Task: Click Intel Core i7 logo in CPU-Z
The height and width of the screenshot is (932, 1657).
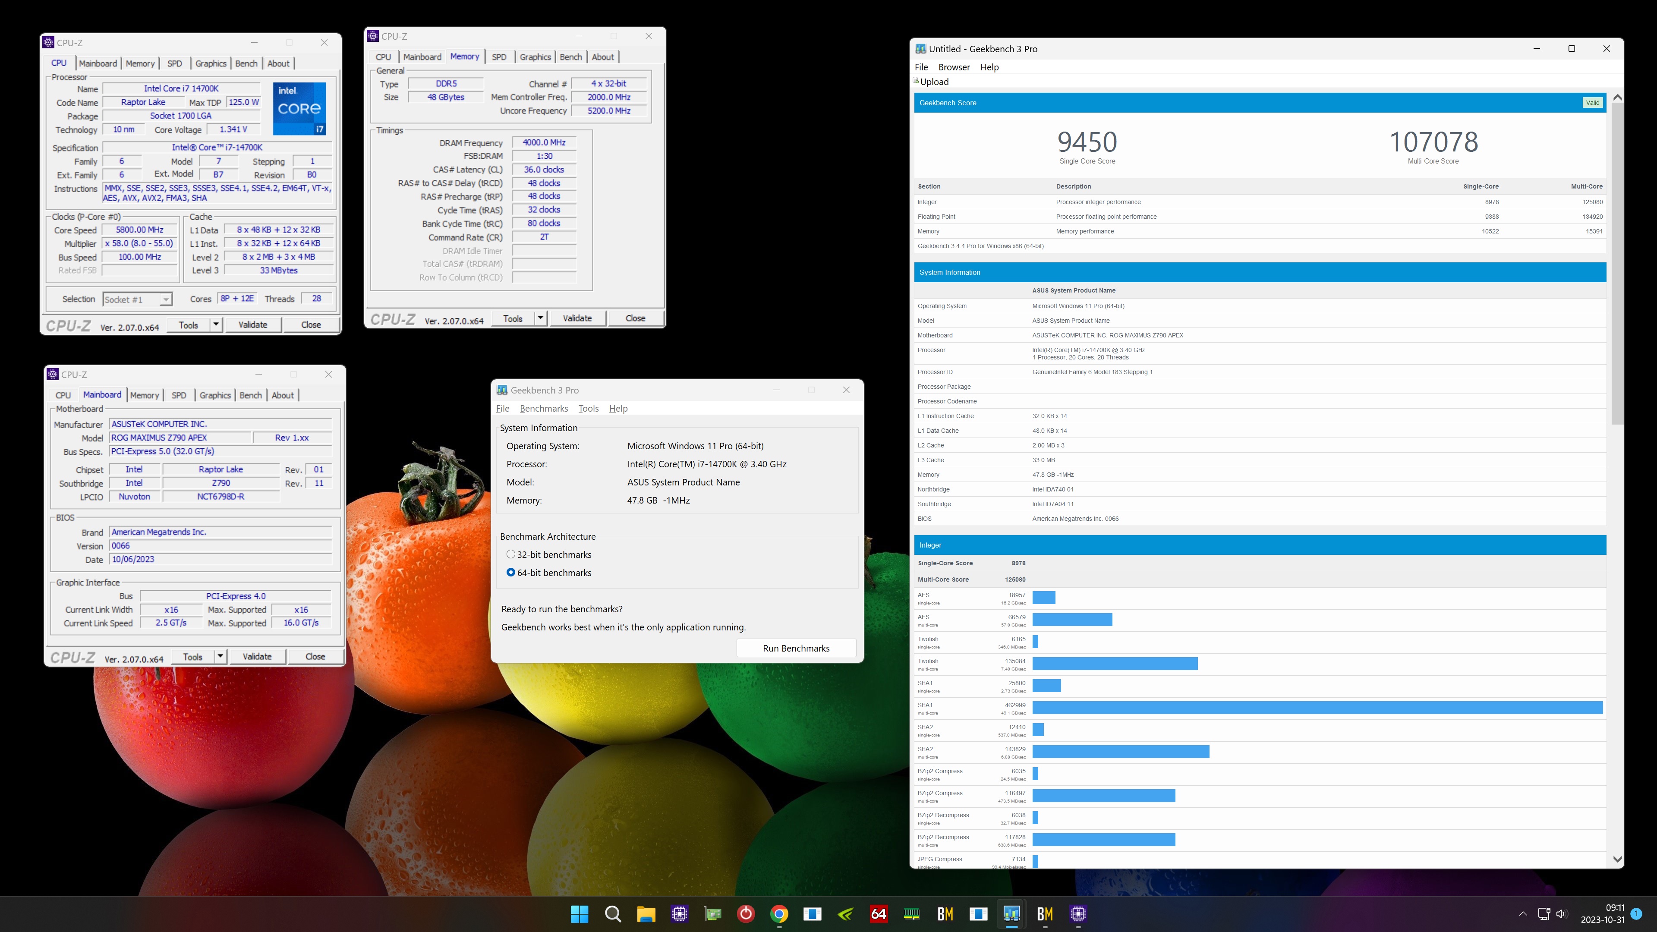Action: coord(299,108)
